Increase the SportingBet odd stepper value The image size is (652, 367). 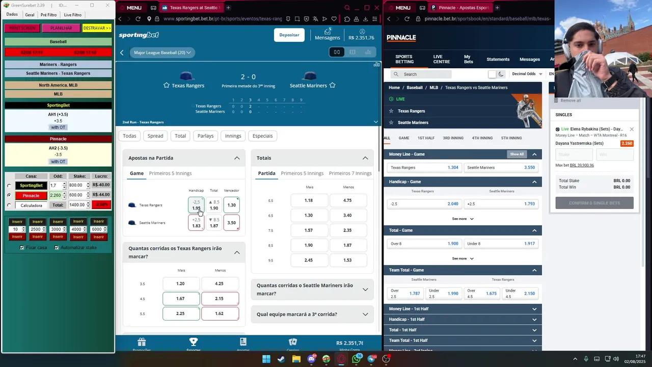tap(64, 183)
